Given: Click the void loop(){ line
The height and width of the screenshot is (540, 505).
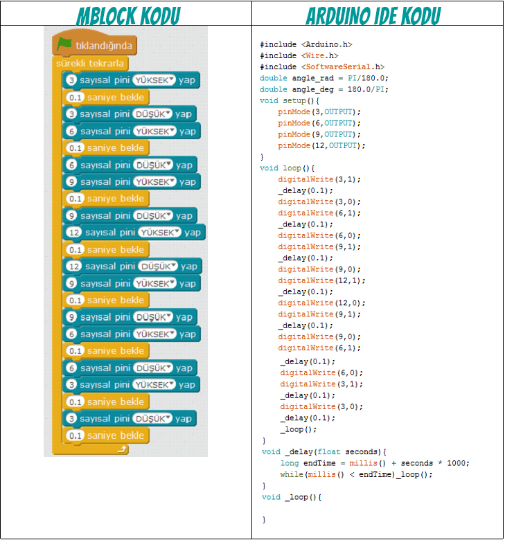Looking at the screenshot, I should [287, 168].
